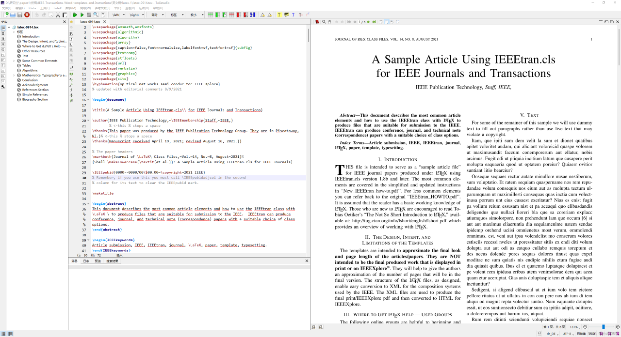Open the 帮助(H) menu
The image size is (621, 337).
point(158,8)
